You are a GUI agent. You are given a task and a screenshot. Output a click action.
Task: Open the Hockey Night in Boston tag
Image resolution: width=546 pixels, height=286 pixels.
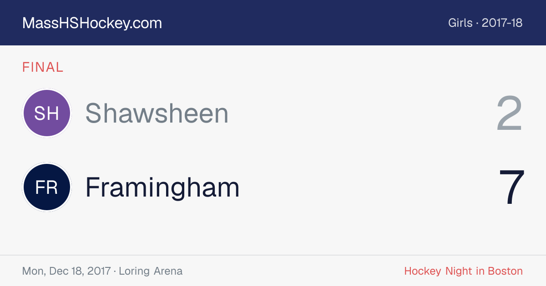point(463,271)
